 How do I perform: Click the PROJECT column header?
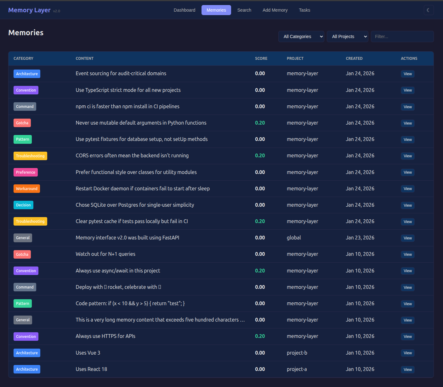[x=295, y=59]
